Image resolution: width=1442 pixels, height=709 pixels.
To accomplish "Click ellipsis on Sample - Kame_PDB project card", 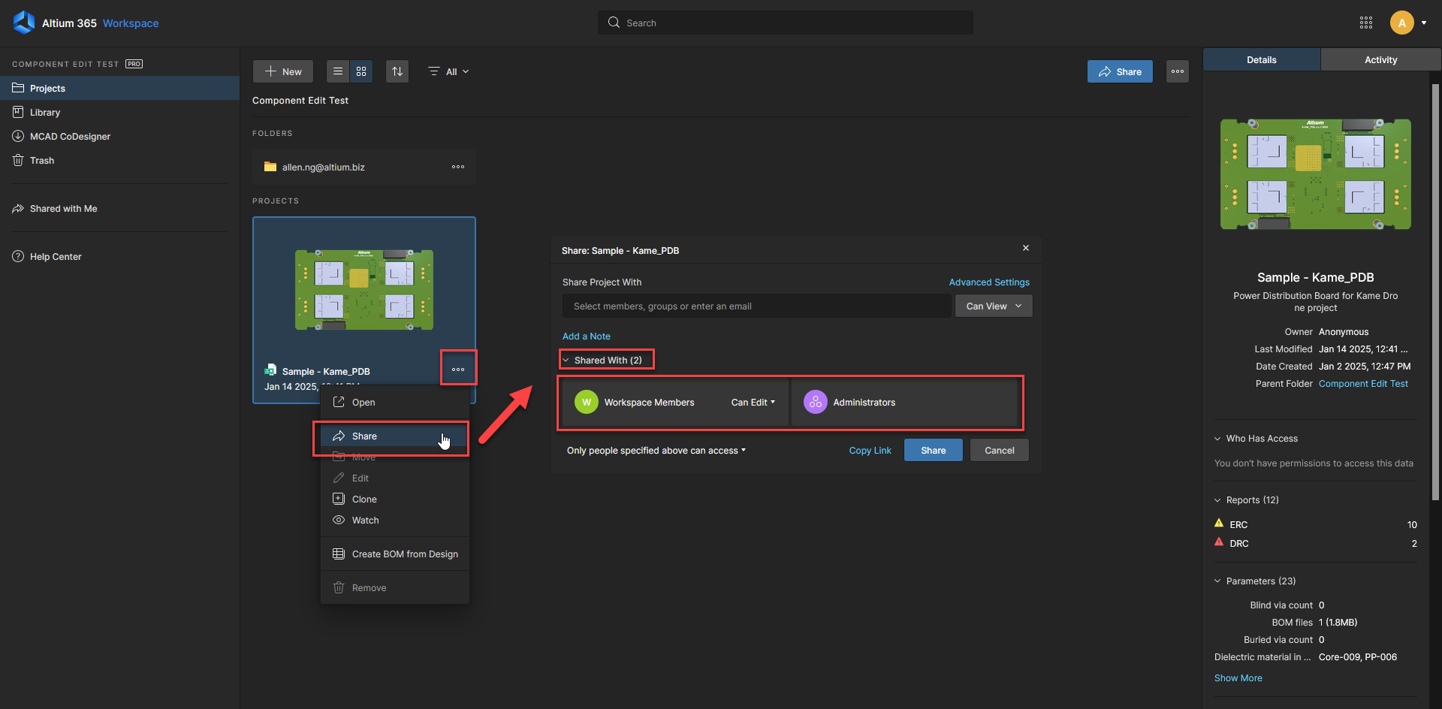I will click(x=458, y=369).
